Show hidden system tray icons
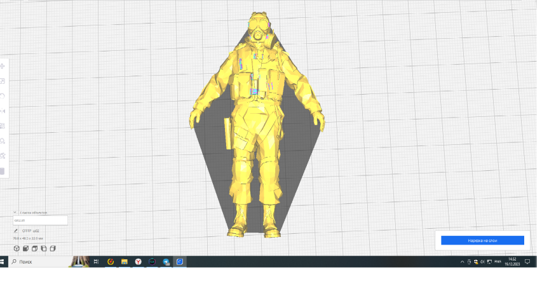 462,262
